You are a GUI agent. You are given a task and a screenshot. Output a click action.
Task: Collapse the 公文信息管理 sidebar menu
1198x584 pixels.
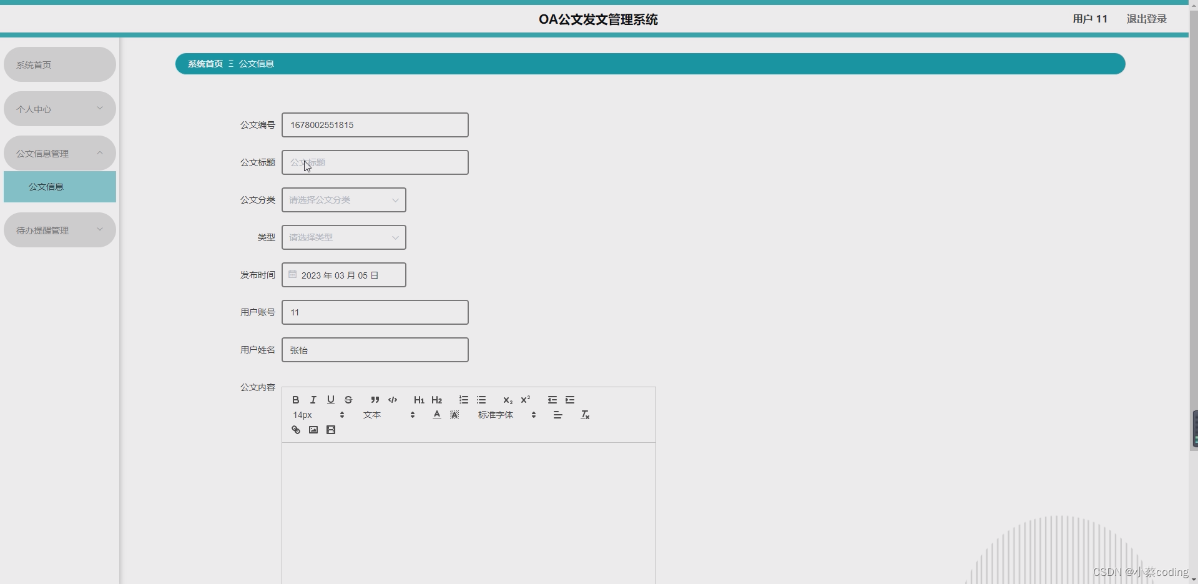pyautogui.click(x=60, y=153)
